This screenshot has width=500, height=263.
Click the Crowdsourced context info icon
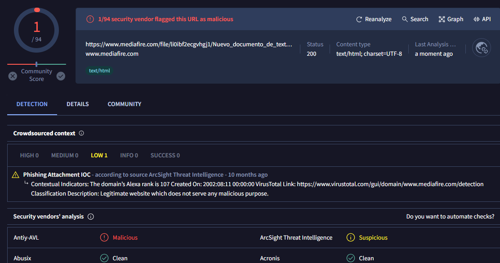pyautogui.click(x=81, y=133)
